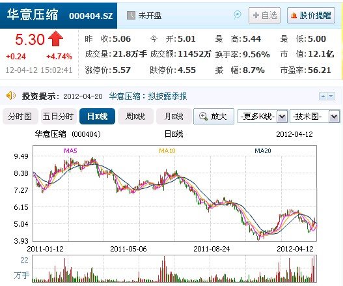Image resolution: width=343 pixels, height=286 pixels.
Task: Click the bell icon on the 股价提醒 button
Action: [294, 16]
